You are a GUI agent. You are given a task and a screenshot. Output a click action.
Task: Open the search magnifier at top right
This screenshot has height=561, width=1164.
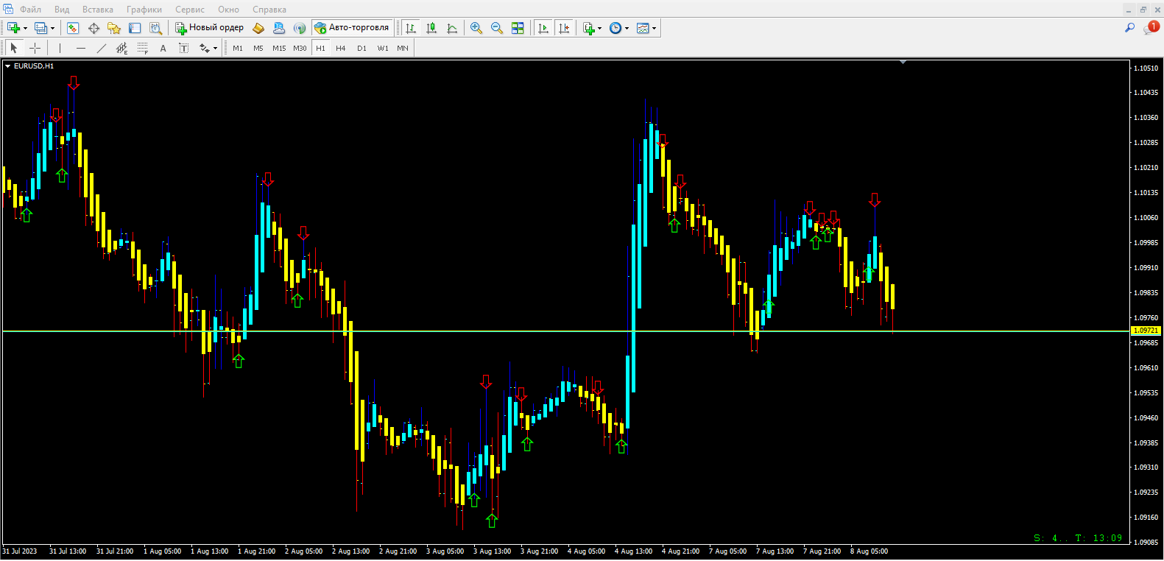tap(1129, 28)
